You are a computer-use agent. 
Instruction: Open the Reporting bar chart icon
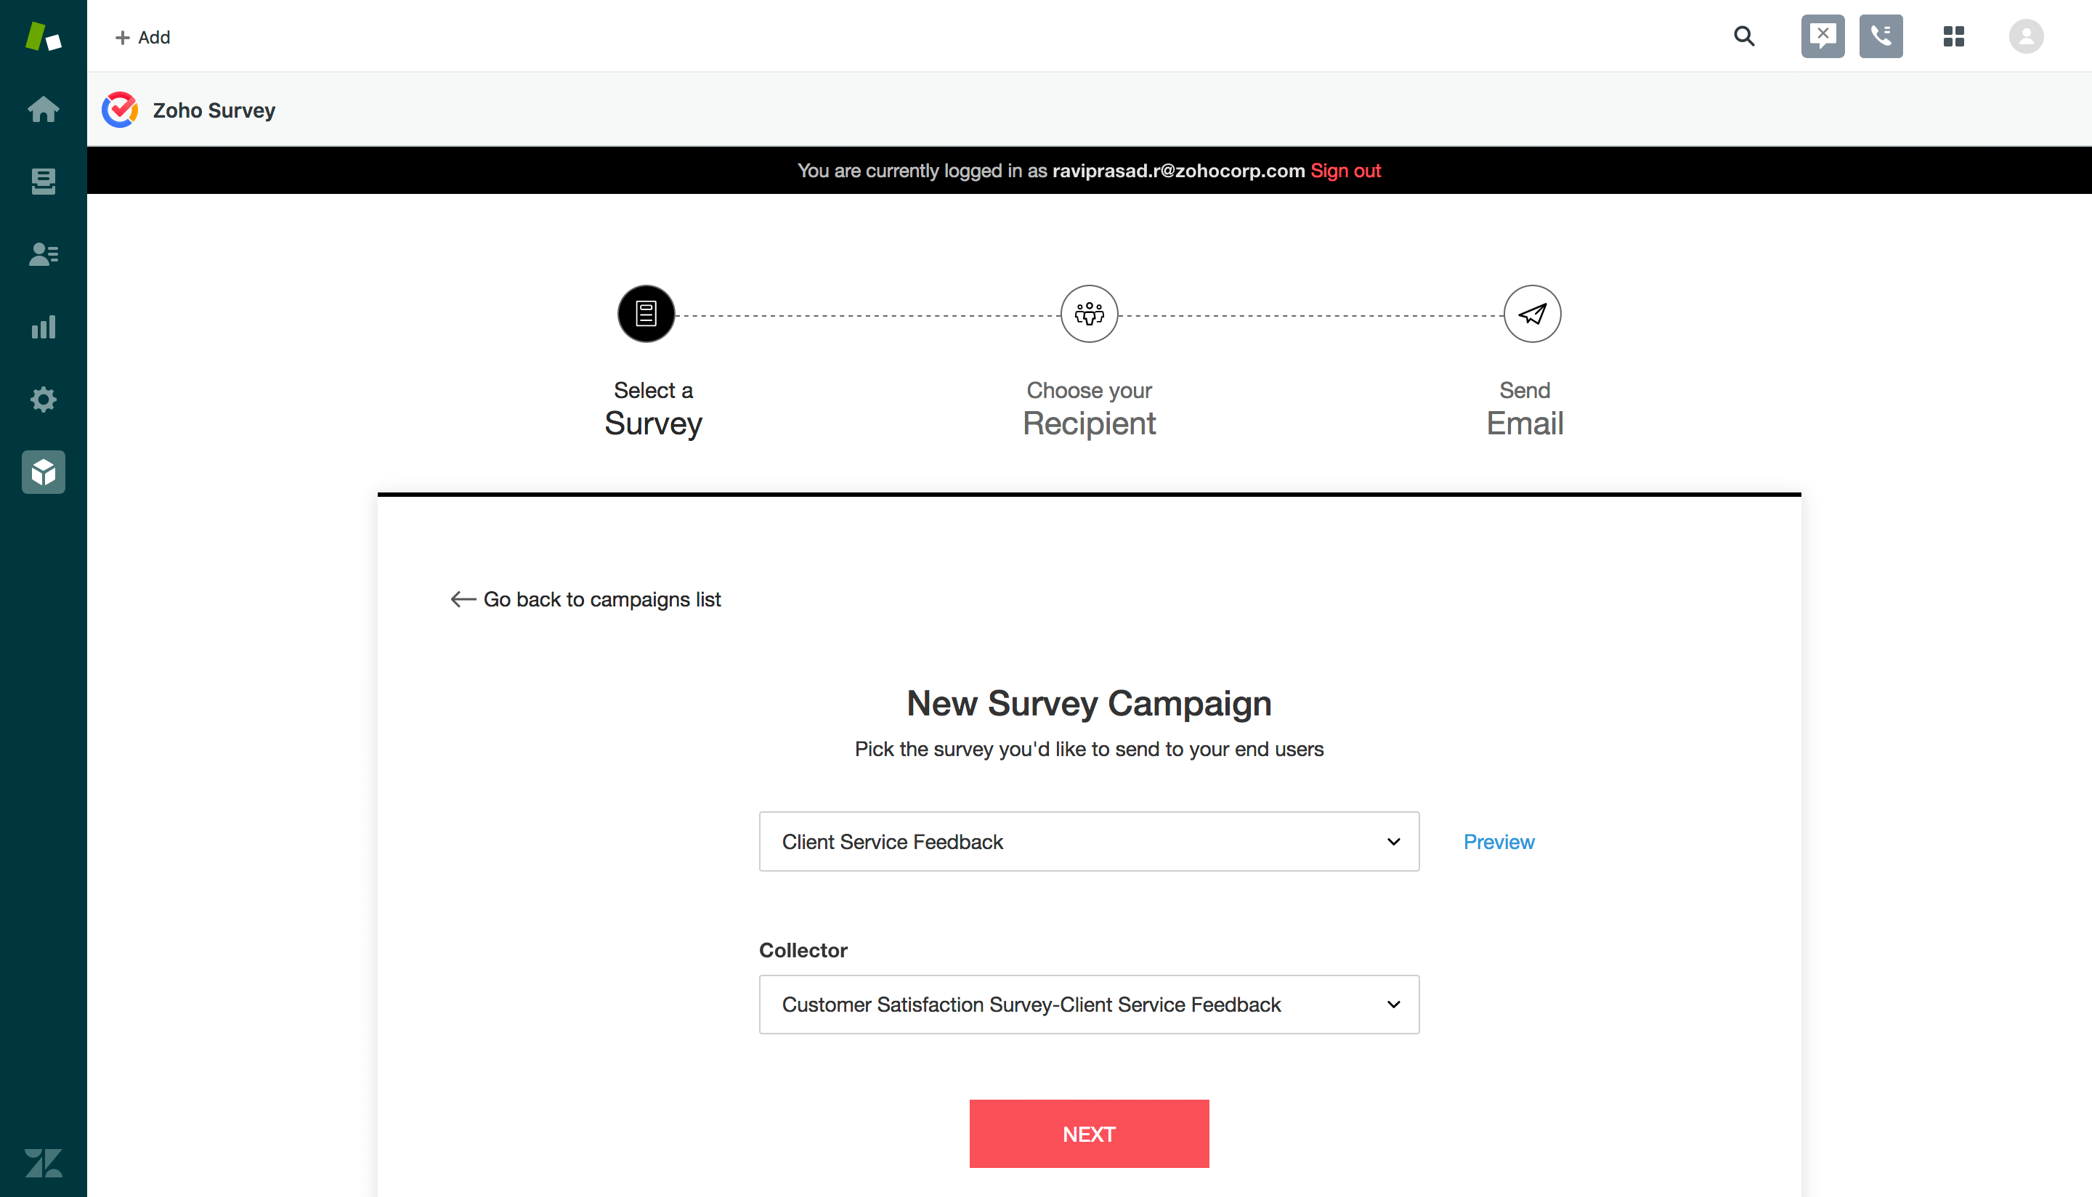pyautogui.click(x=43, y=327)
